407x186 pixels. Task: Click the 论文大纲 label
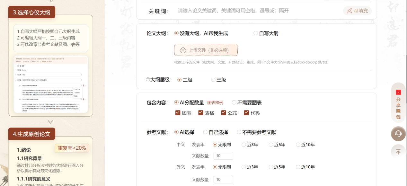[157, 33]
